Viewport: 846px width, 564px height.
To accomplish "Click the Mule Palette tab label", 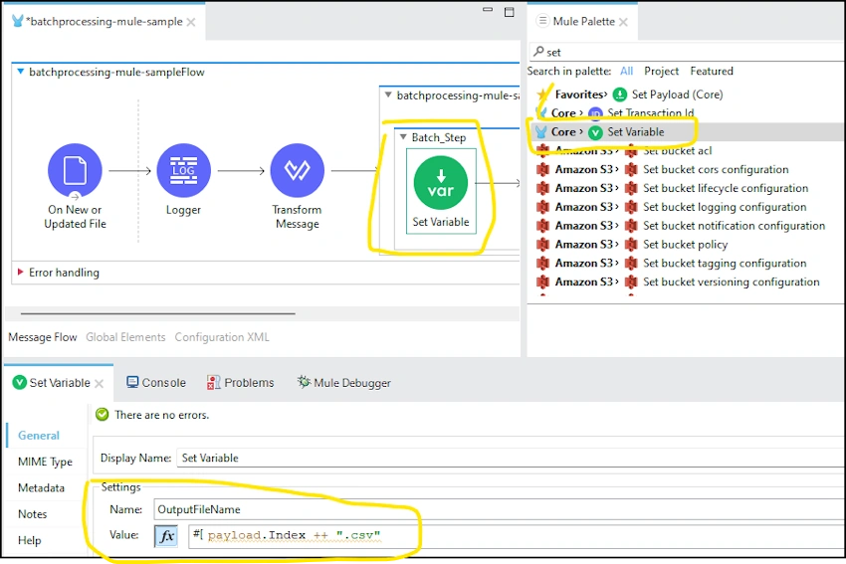I will point(584,22).
